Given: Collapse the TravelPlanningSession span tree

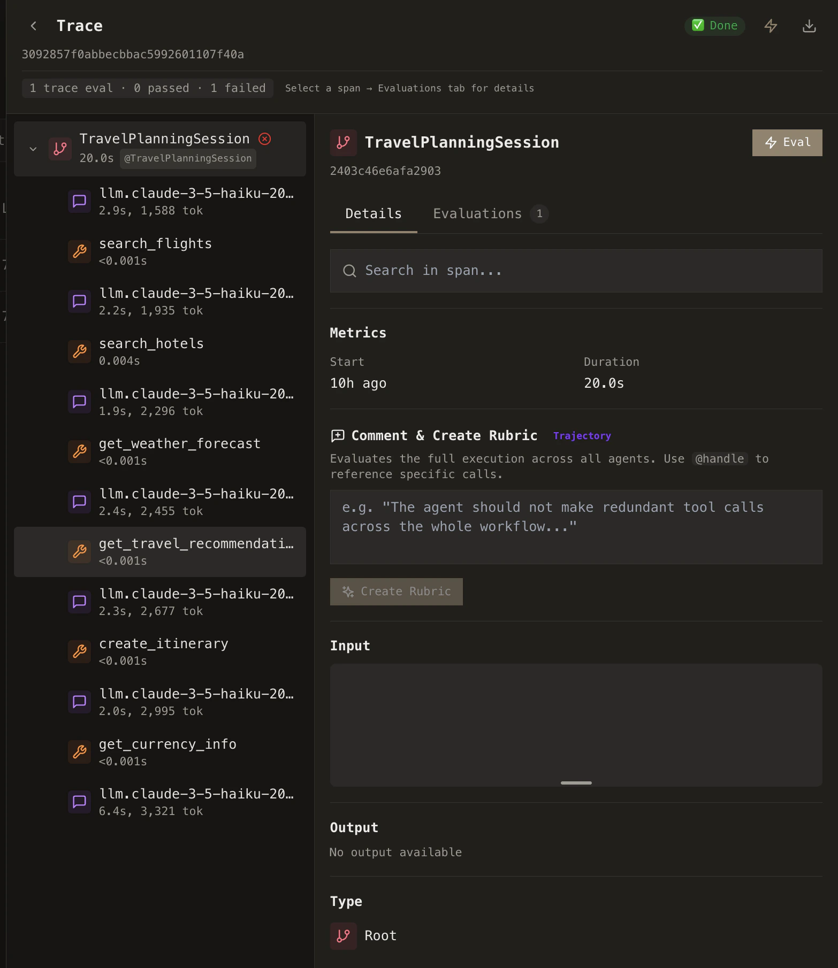Looking at the screenshot, I should click(x=33, y=149).
